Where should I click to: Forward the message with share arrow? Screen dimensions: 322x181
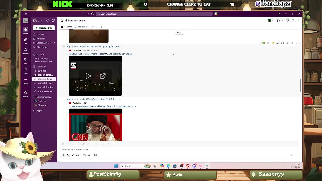[287, 43]
